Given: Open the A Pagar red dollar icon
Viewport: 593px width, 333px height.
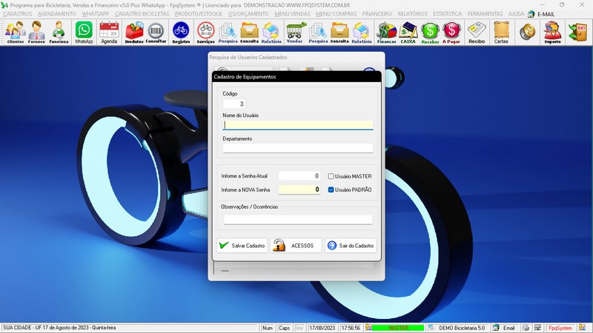Looking at the screenshot, I should click(451, 32).
